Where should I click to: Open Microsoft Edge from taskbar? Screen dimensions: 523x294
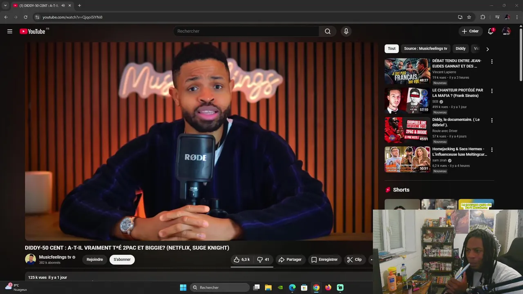click(292, 287)
